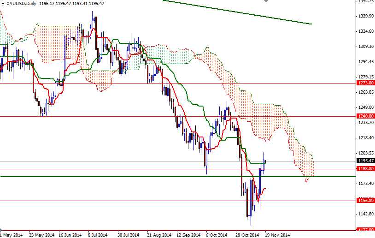Click price scale label 1218.40
The height and width of the screenshot is (238, 375).
coord(366,137)
